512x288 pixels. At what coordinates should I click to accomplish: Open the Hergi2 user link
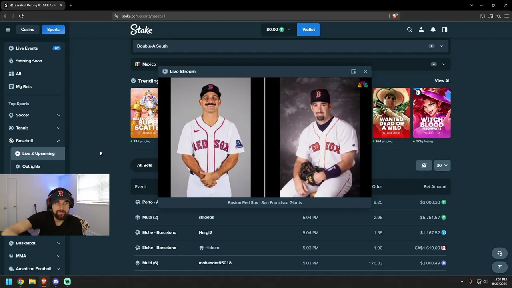[205, 232]
